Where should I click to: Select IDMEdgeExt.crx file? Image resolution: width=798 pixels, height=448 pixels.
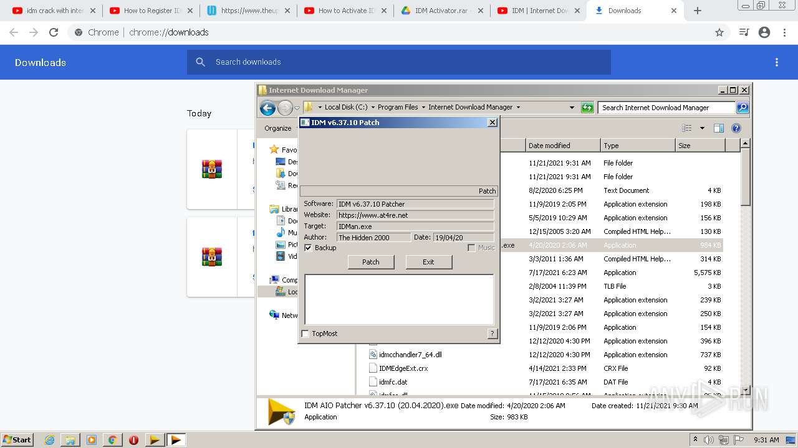point(403,368)
